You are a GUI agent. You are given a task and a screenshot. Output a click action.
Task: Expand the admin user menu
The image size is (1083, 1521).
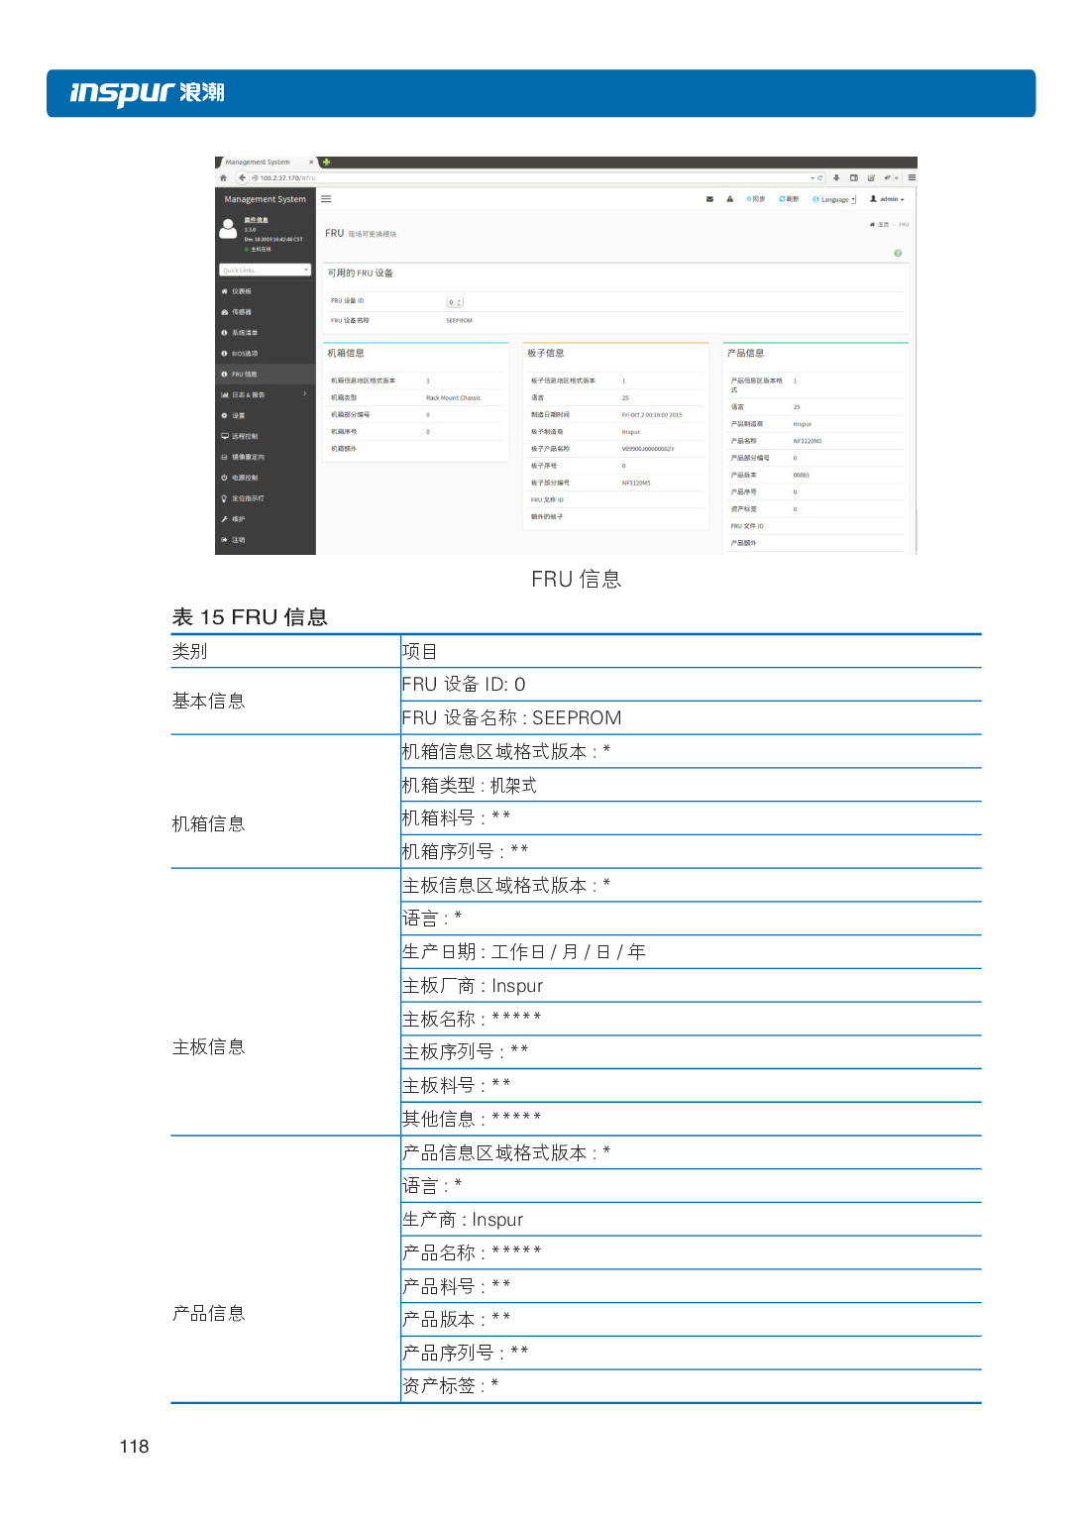[x=887, y=199]
